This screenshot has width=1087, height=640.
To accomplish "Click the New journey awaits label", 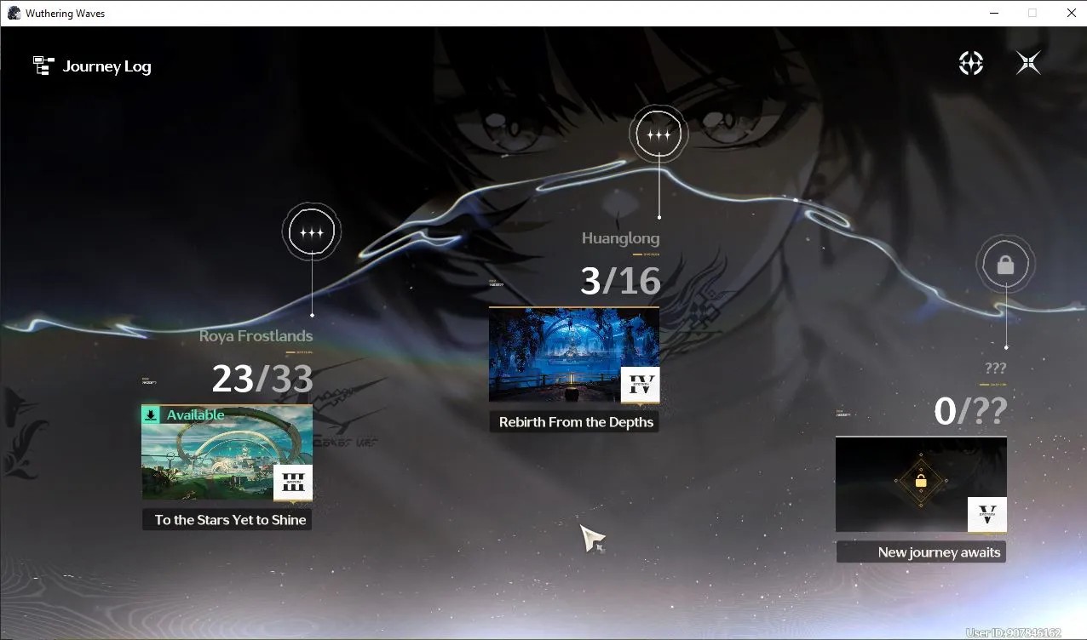I will (x=939, y=552).
